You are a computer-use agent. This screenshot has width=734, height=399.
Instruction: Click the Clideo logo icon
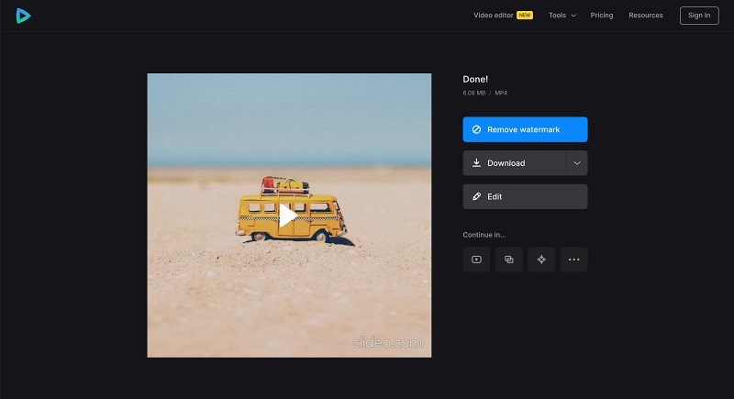tap(23, 16)
